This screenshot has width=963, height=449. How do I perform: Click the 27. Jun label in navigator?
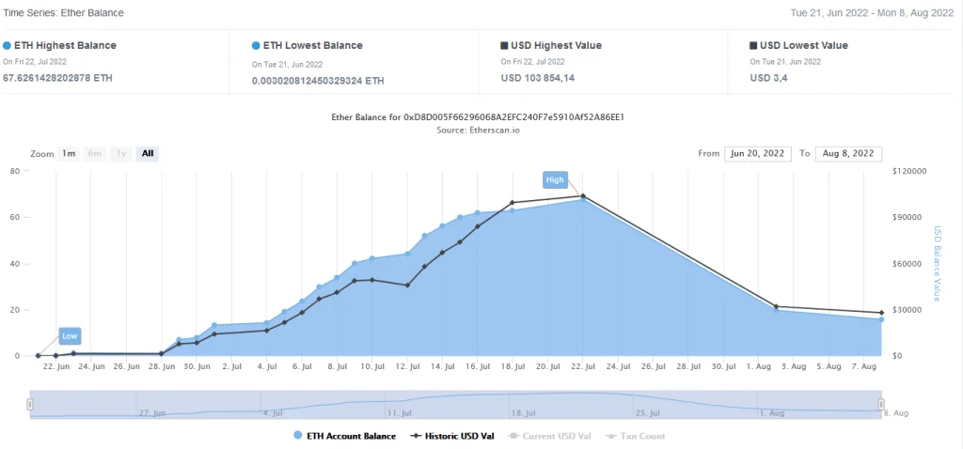(x=153, y=413)
